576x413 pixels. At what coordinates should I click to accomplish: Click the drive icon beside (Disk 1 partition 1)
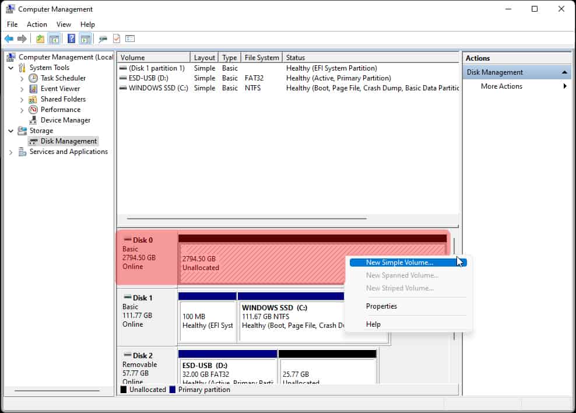pos(123,68)
